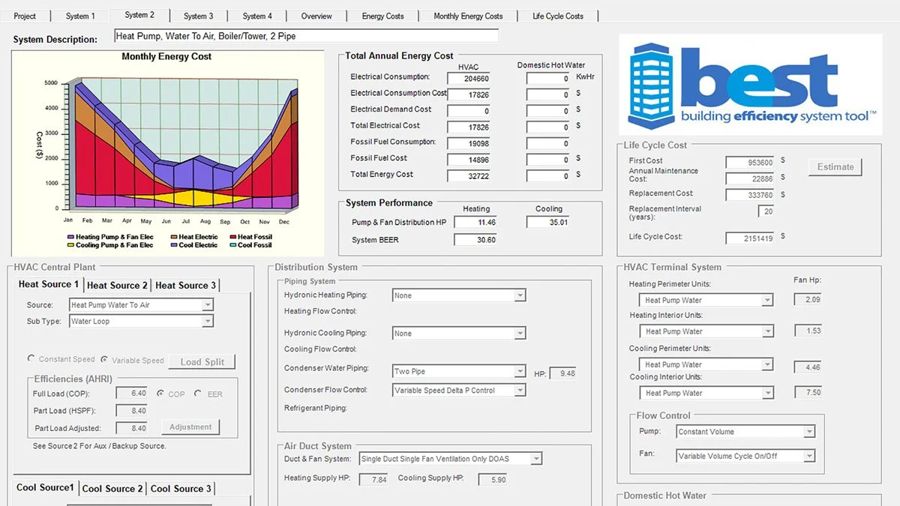
Task: Click the Adjustment button
Action: (190, 427)
